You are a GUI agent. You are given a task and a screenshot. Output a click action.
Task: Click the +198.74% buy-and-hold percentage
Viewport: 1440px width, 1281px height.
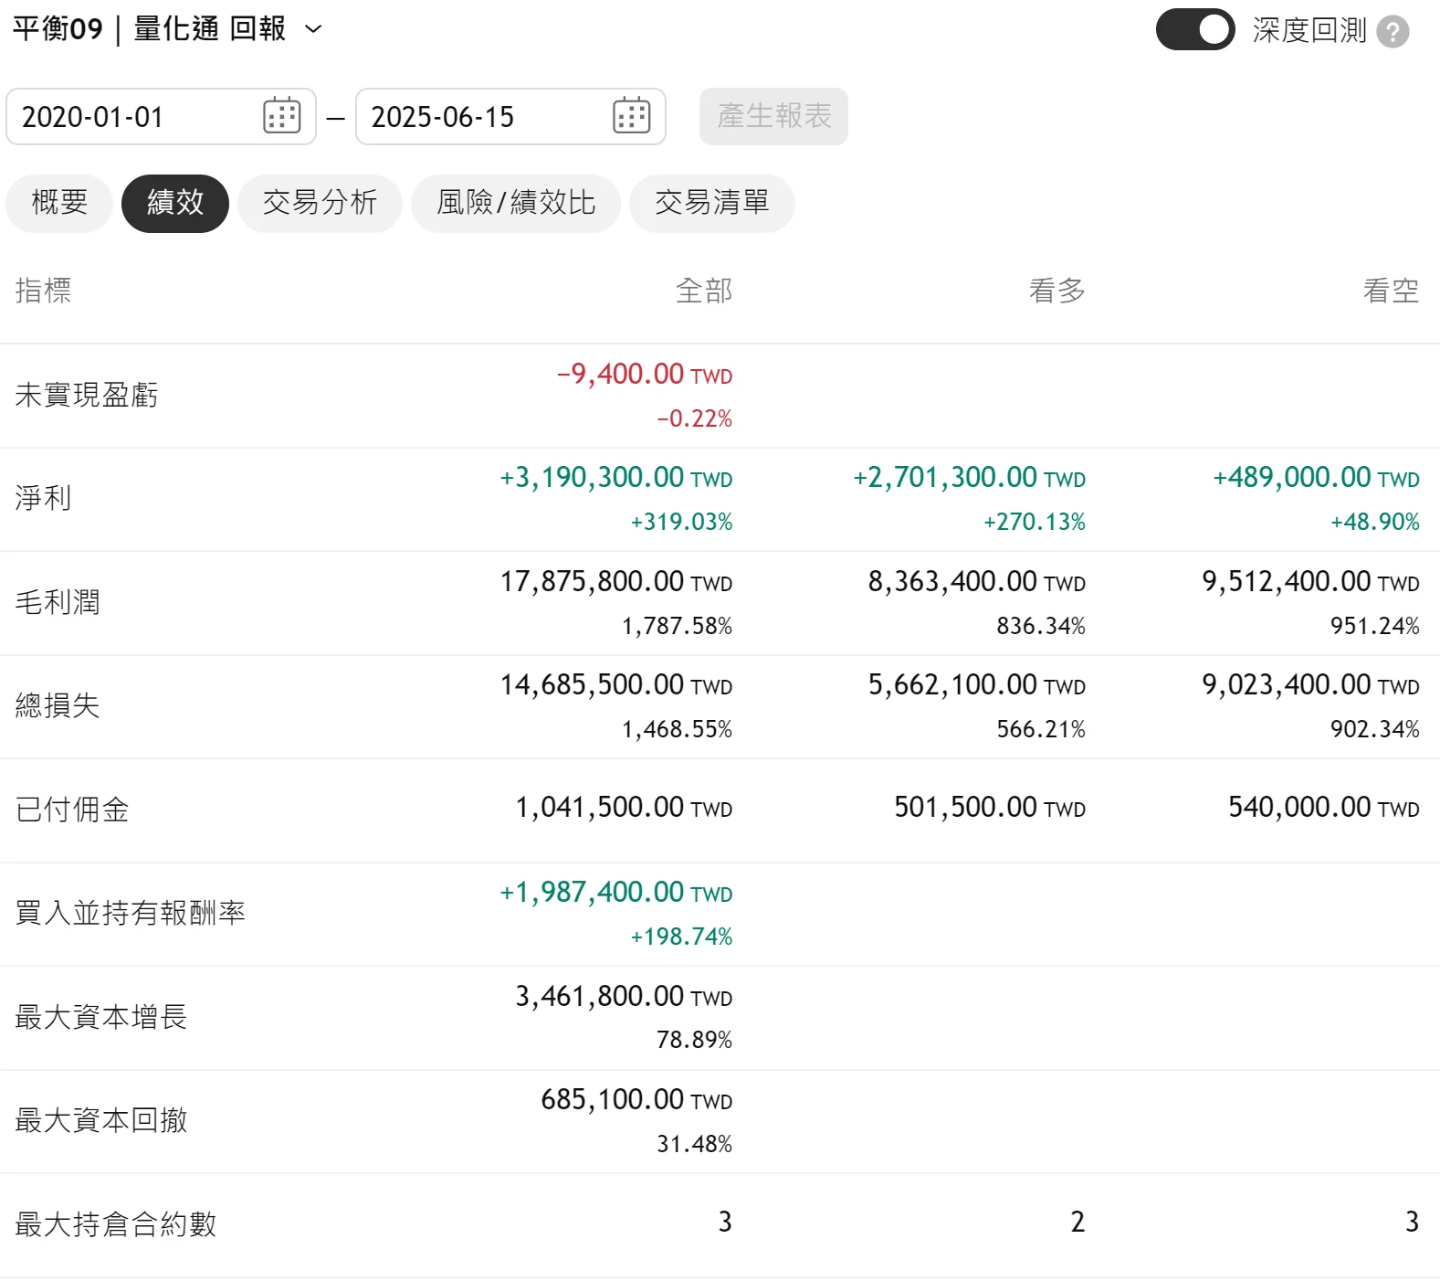(682, 937)
